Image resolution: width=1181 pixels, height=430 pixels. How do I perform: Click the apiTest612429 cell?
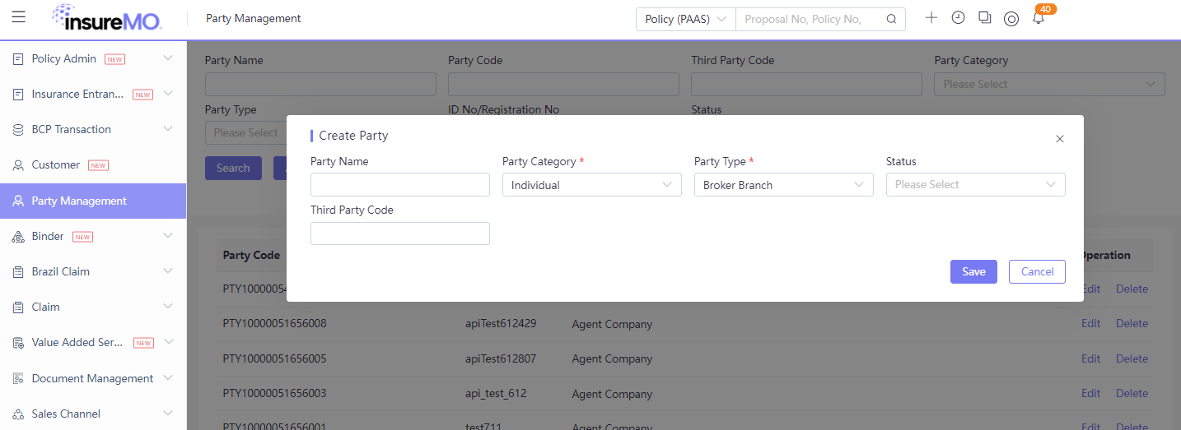click(x=501, y=324)
